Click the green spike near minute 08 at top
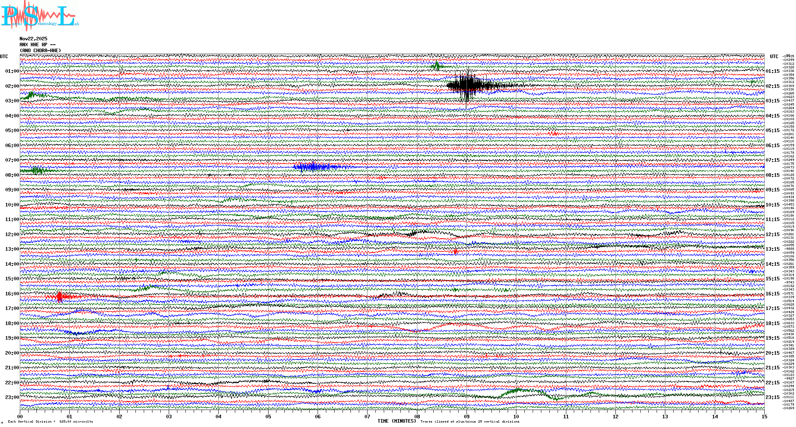 [x=436, y=66]
